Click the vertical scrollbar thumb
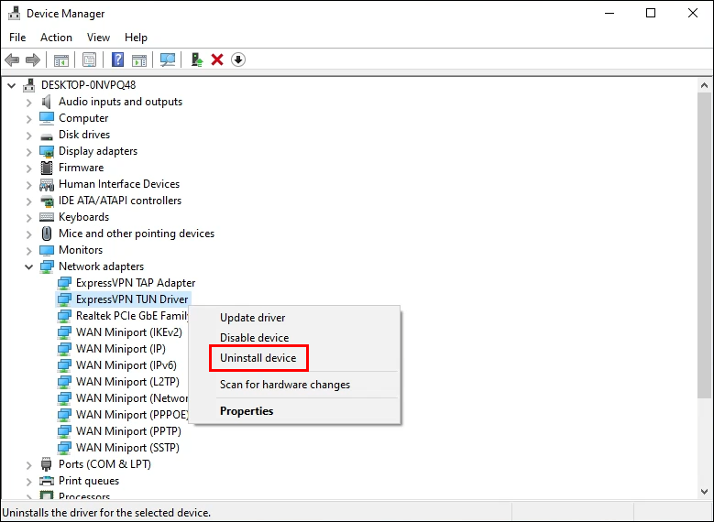 tap(705, 245)
